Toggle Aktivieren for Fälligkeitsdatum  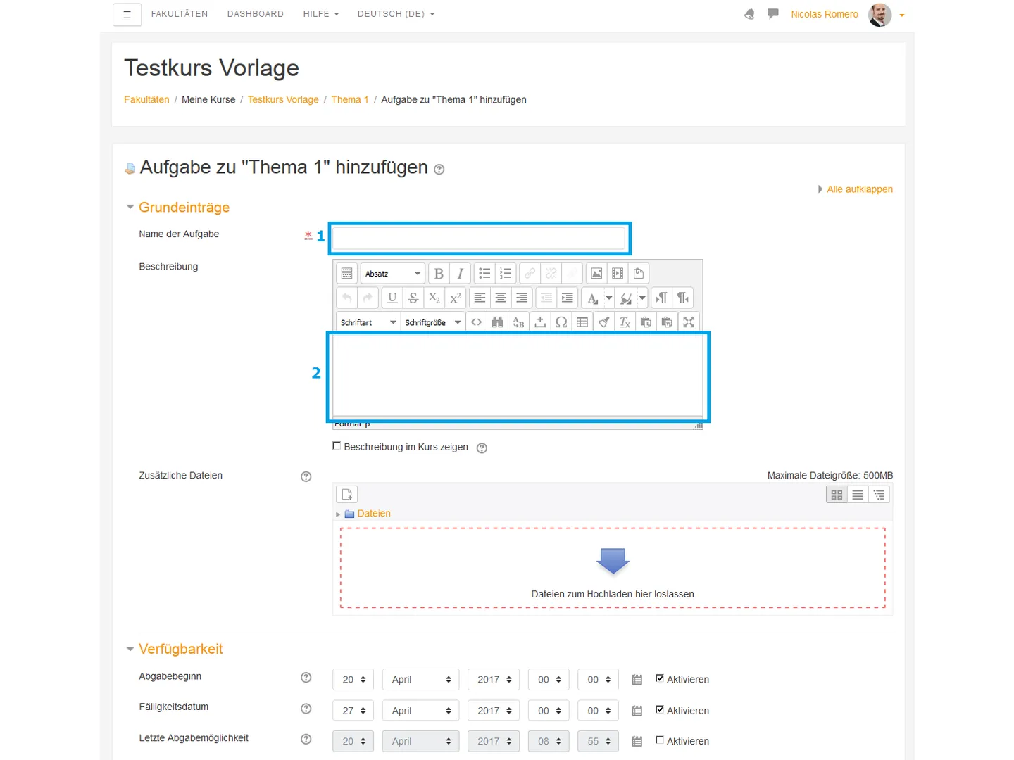(660, 709)
